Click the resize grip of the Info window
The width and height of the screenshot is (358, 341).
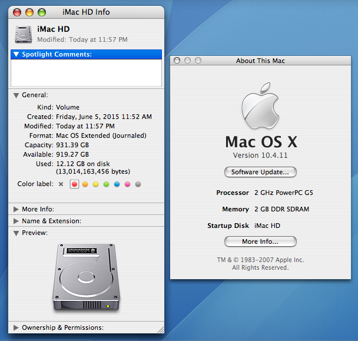tap(161, 330)
